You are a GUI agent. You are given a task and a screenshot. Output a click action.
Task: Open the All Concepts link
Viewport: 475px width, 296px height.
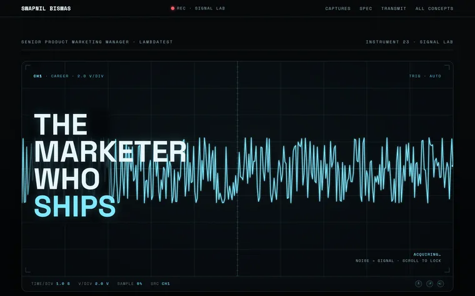pyautogui.click(x=434, y=9)
